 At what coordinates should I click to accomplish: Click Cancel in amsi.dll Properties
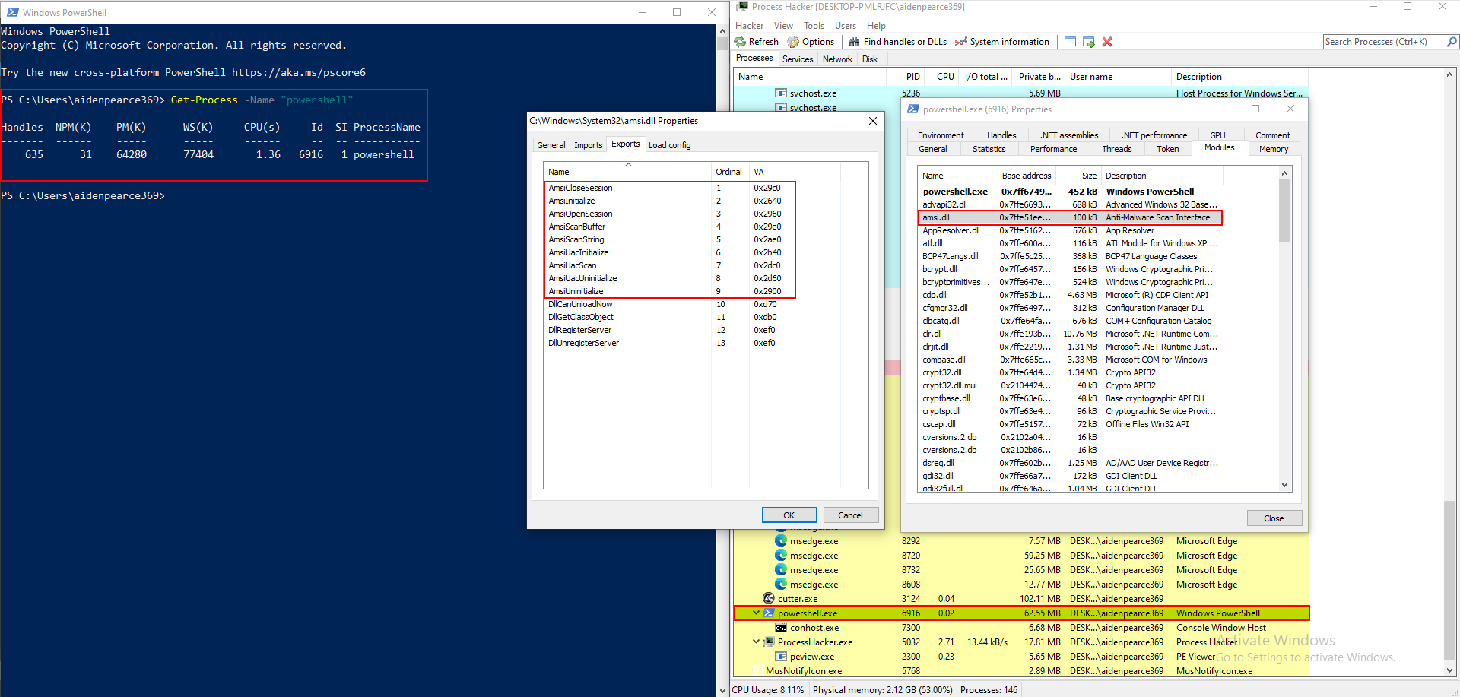tap(850, 515)
